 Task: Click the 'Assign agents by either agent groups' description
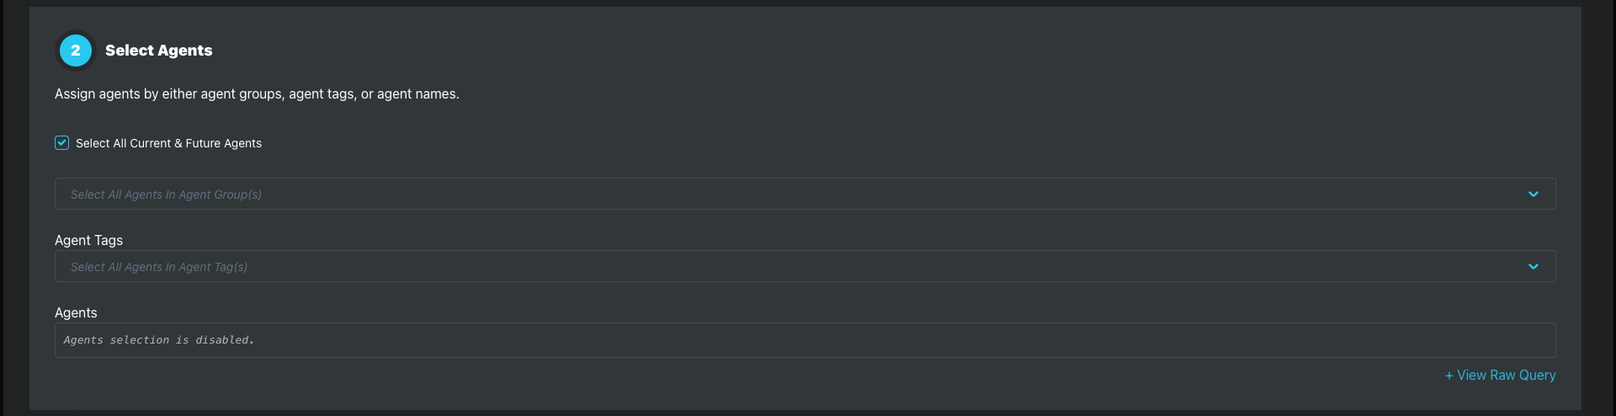(257, 93)
